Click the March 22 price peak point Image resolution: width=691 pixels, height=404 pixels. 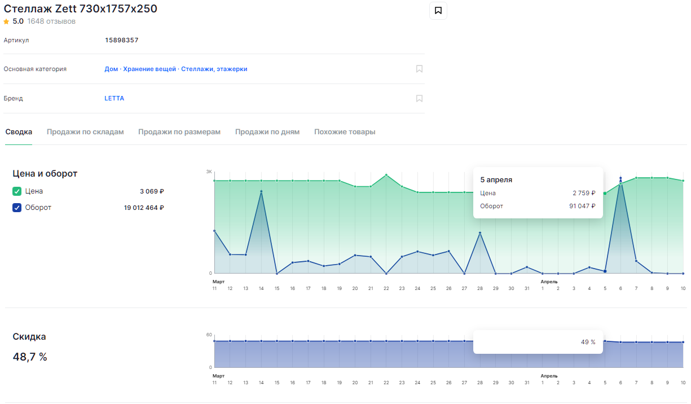pos(386,175)
